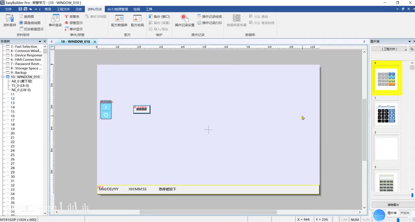Select the blue toggle switch object on canvas
This screenshot has width=415, height=222.
click(x=106, y=110)
